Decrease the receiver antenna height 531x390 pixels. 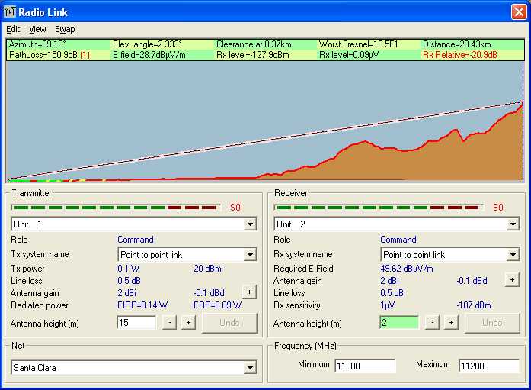click(432, 322)
